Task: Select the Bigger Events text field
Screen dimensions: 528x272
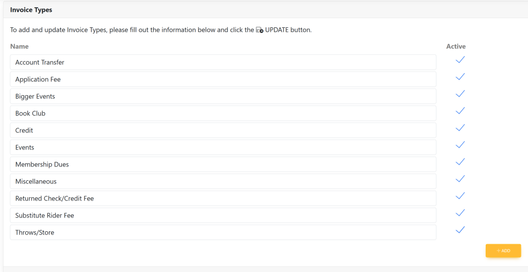Action: 223,96
